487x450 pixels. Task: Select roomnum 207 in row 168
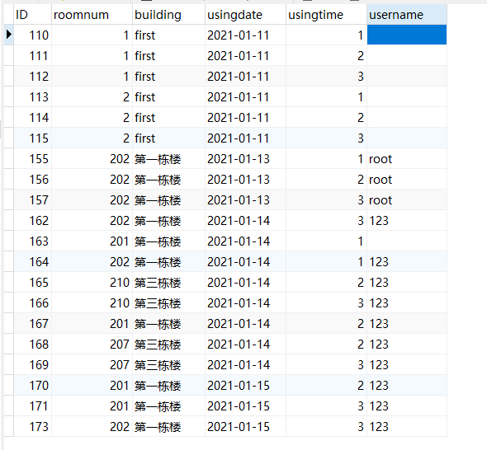(x=92, y=344)
